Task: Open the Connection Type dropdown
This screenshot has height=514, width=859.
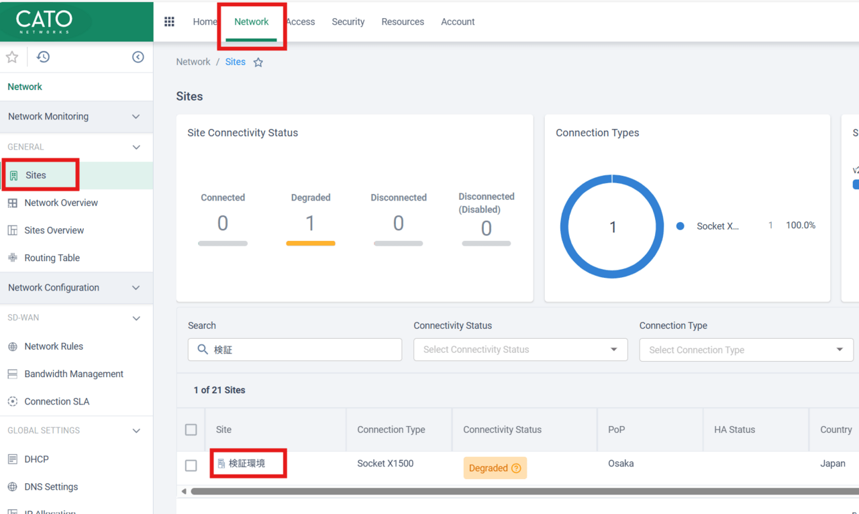Action: point(746,350)
